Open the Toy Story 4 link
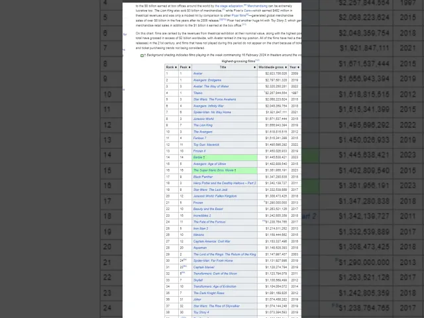Screen dimensions: 424x318 click(201, 312)
